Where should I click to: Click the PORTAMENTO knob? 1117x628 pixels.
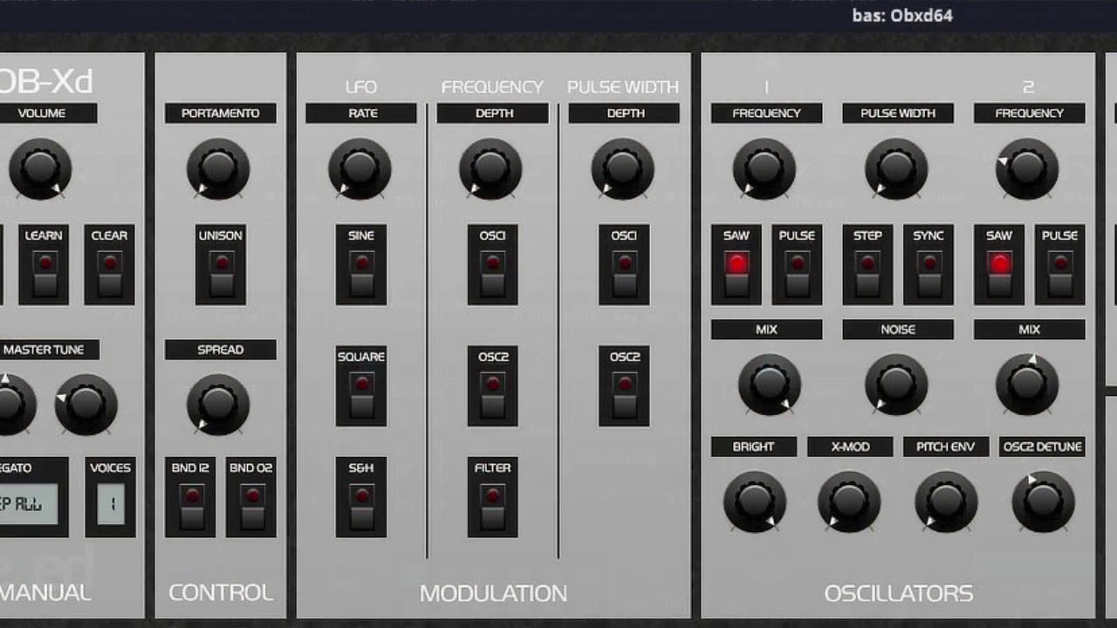tap(218, 168)
